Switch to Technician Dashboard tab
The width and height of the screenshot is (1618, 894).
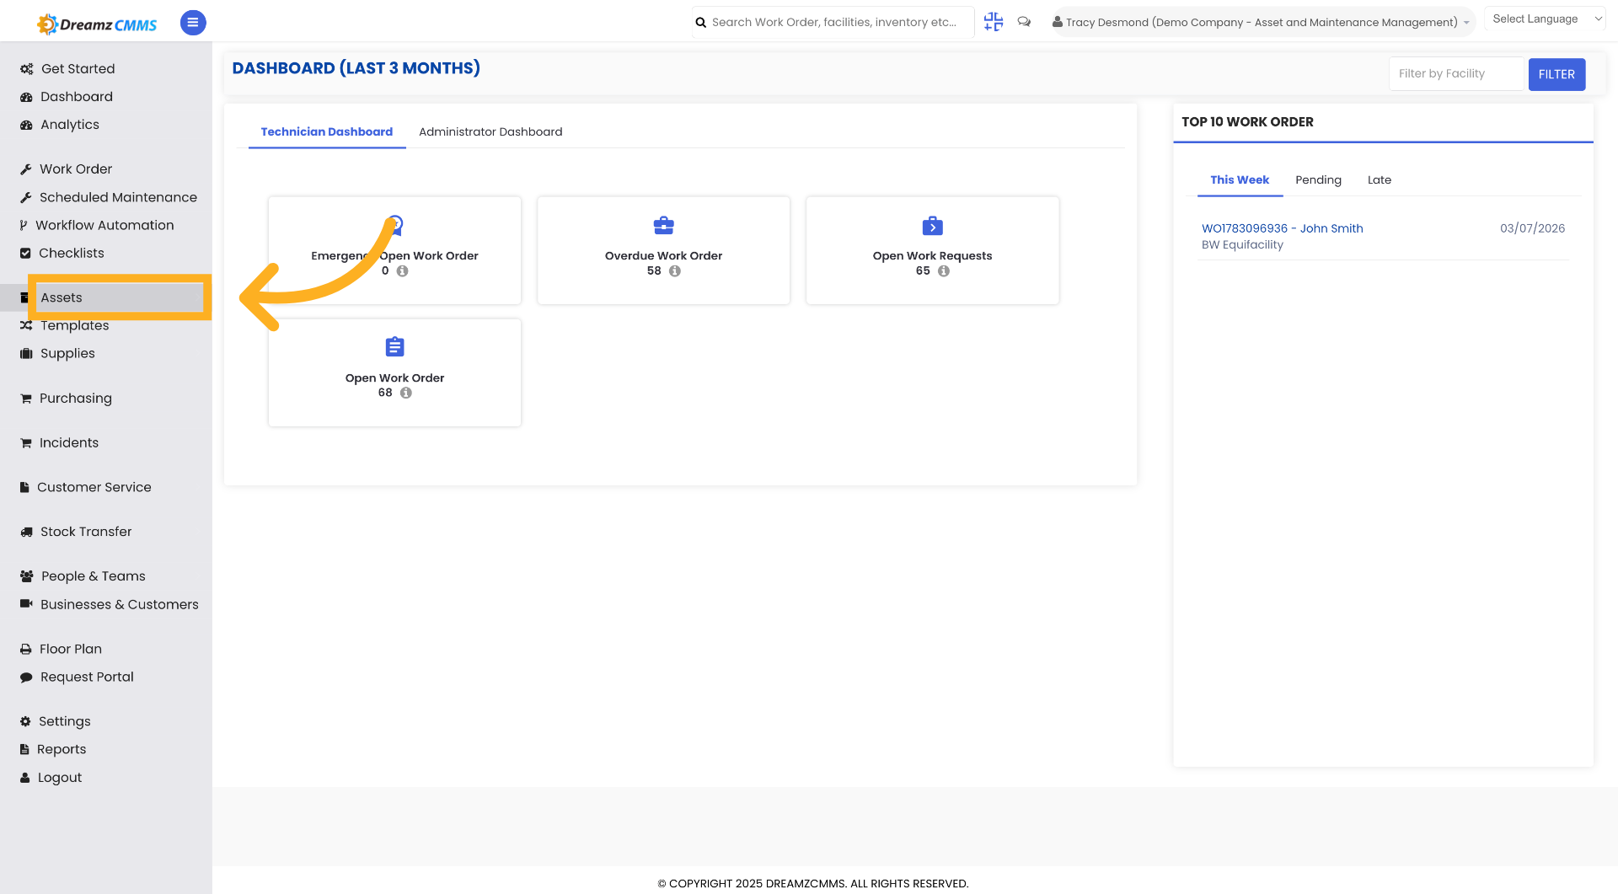[327, 131]
